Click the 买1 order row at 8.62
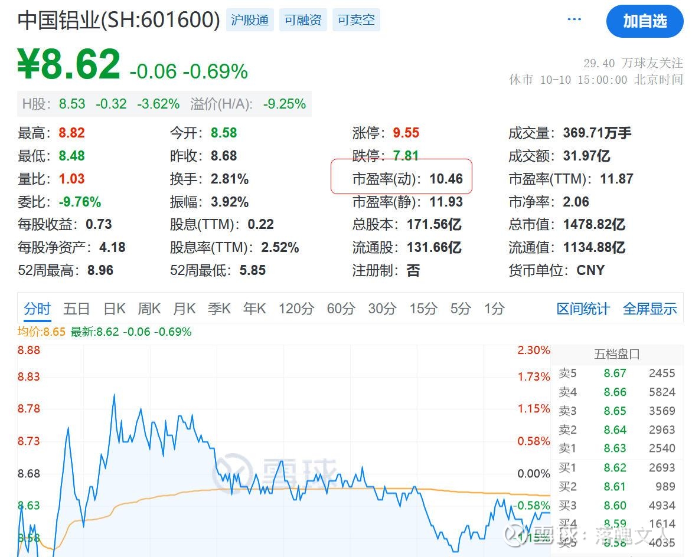Image resolution: width=692 pixels, height=557 pixels. click(x=617, y=467)
